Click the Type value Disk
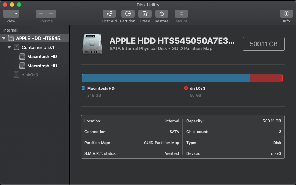296x185 pixels. (x=277, y=143)
